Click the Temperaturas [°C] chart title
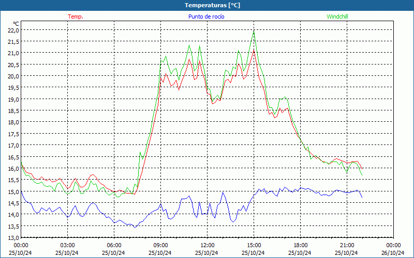Image resolution: width=414 pixels, height=258 pixels. [212, 5]
